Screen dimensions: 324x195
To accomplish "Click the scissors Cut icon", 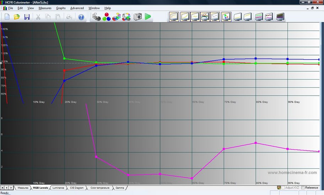I will pyautogui.click(x=38, y=17).
